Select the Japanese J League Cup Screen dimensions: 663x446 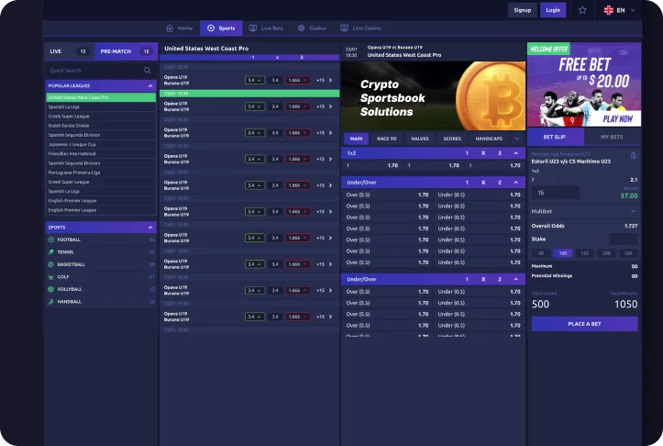click(101, 144)
